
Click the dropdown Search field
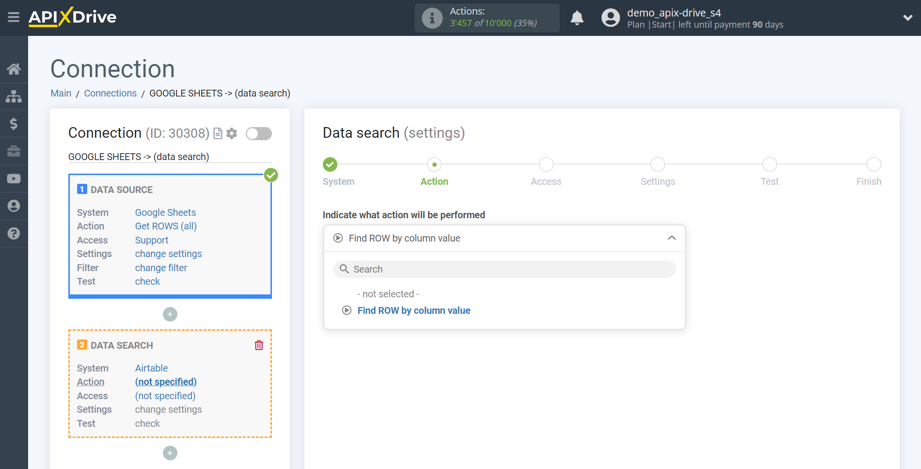[x=504, y=269]
